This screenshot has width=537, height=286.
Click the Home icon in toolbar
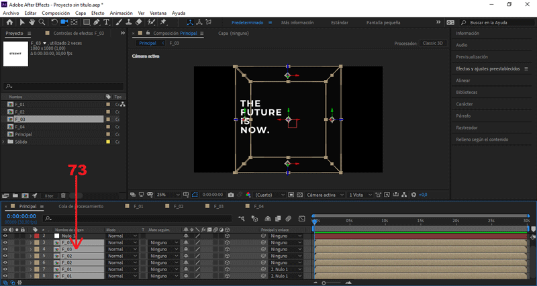[x=8, y=22]
